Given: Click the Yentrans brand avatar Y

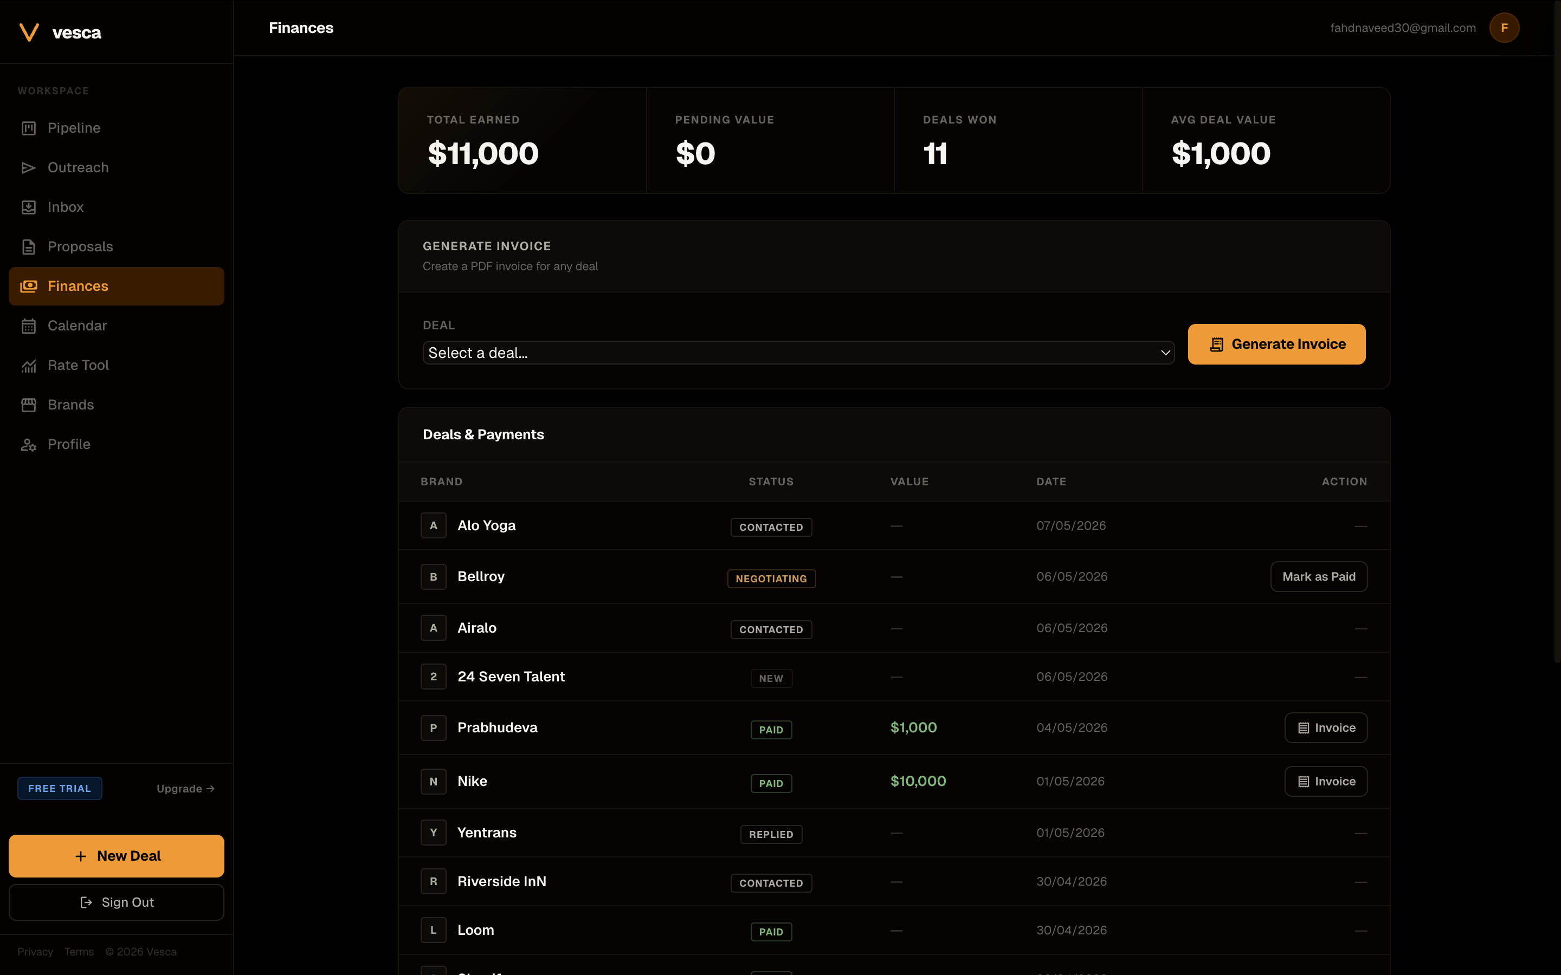Looking at the screenshot, I should point(434,833).
